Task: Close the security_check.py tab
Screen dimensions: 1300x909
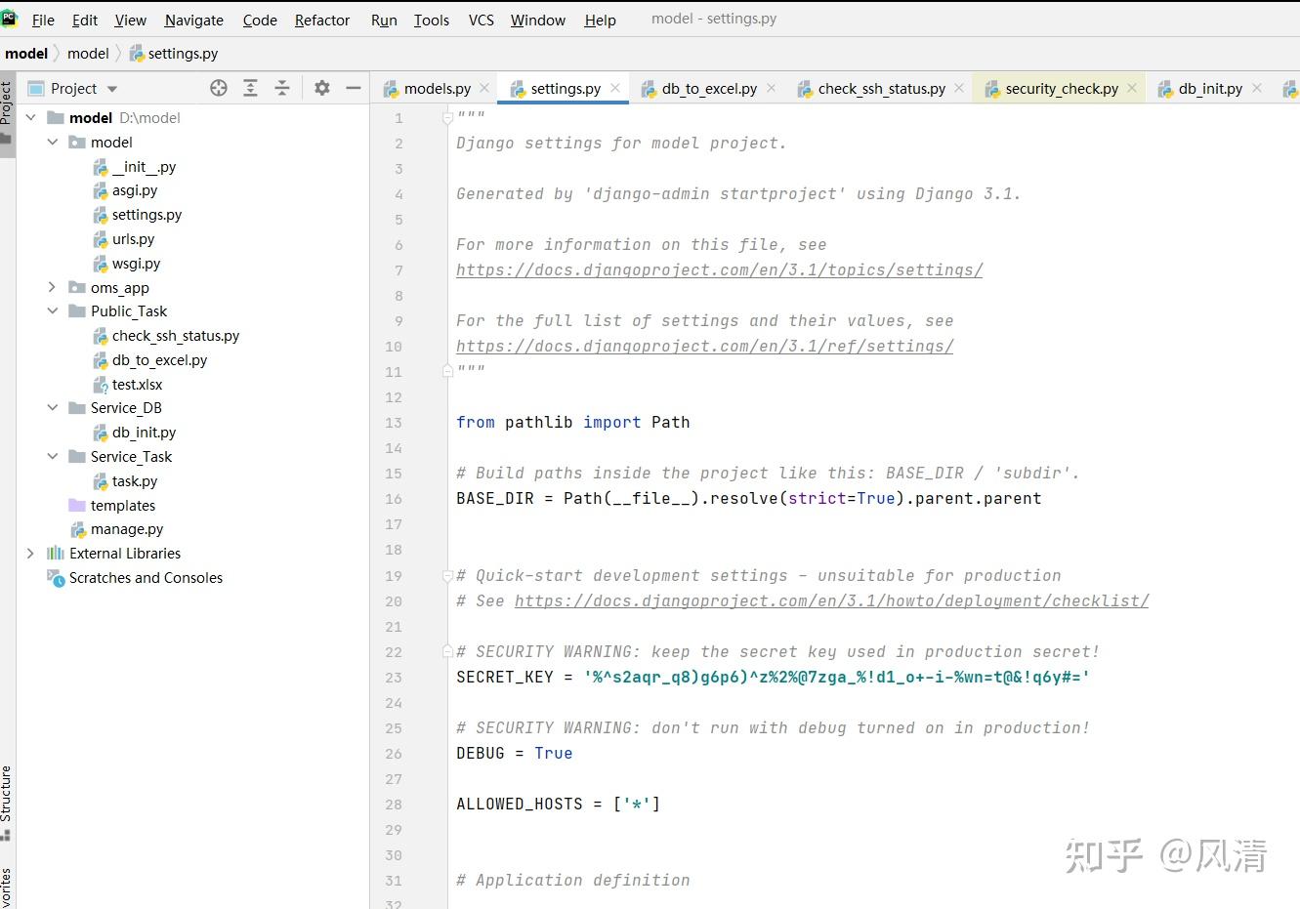Action: click(x=1132, y=88)
